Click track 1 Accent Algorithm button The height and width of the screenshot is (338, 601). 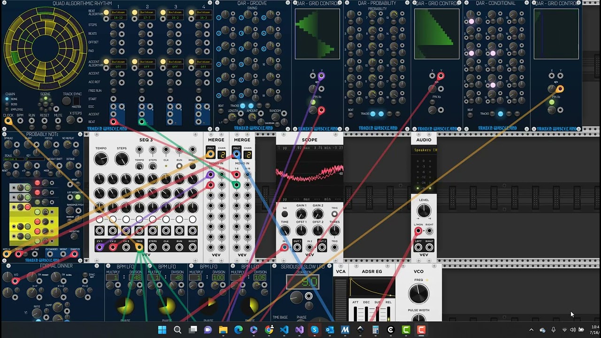(x=107, y=61)
